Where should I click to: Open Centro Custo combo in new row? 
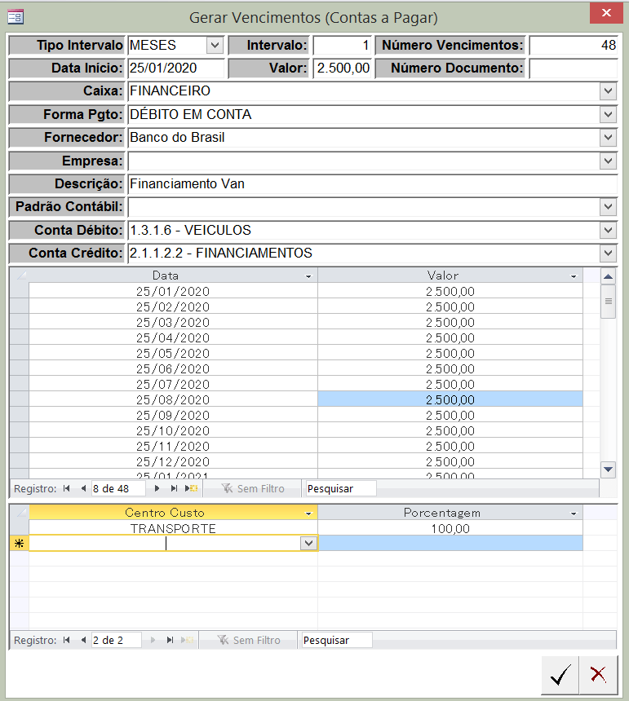308,543
